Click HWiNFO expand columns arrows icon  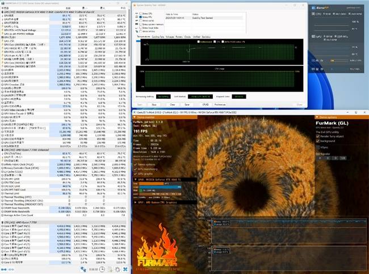[x=3, y=269]
